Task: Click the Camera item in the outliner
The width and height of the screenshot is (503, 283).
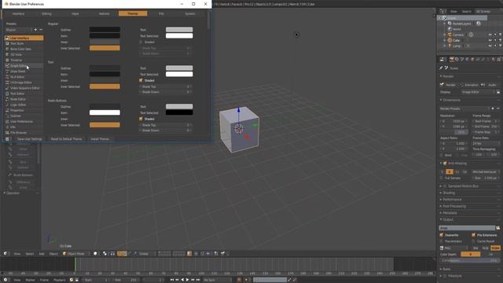Action: pos(457,35)
